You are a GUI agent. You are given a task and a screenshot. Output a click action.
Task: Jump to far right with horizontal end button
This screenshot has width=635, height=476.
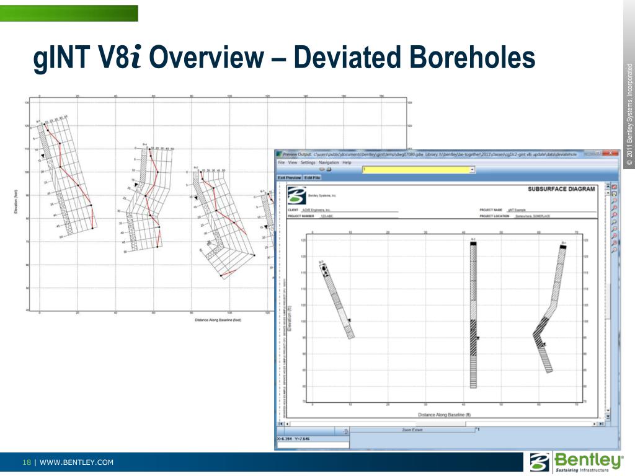(x=602, y=424)
